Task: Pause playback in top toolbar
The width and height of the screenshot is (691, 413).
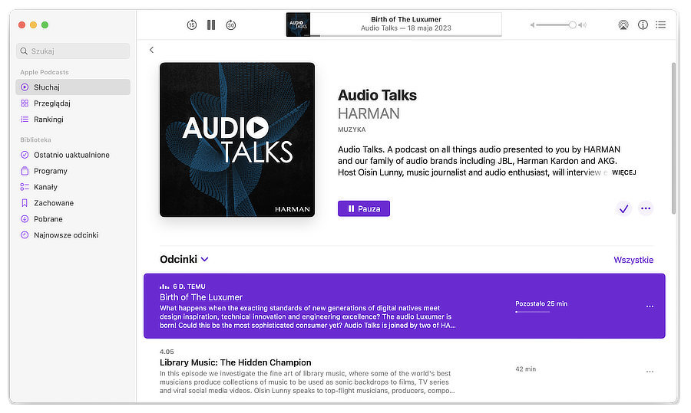Action: [x=211, y=25]
